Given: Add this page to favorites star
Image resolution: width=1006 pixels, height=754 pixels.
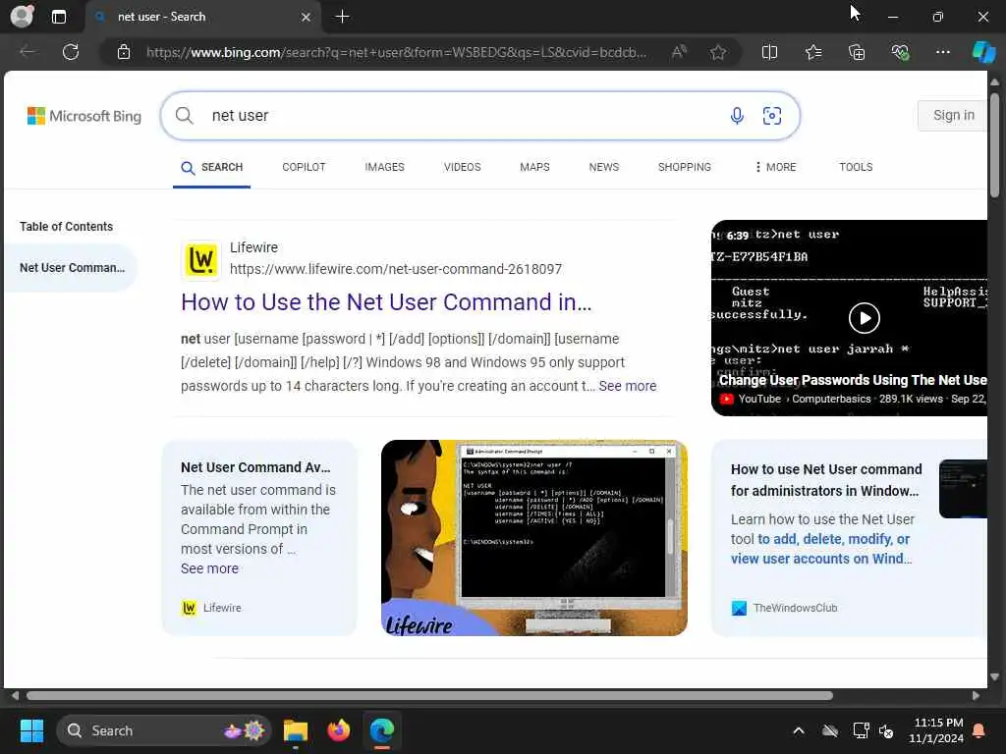Looking at the screenshot, I should pyautogui.click(x=718, y=52).
